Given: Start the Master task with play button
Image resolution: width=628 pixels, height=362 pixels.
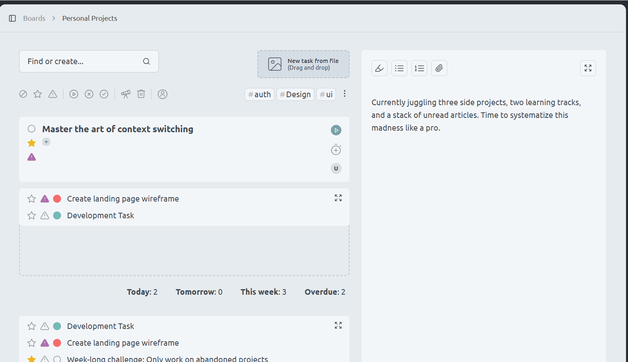Looking at the screenshot, I should pyautogui.click(x=336, y=130).
